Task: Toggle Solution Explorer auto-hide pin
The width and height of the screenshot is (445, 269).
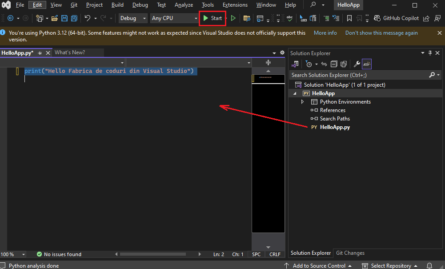Action: click(x=430, y=53)
